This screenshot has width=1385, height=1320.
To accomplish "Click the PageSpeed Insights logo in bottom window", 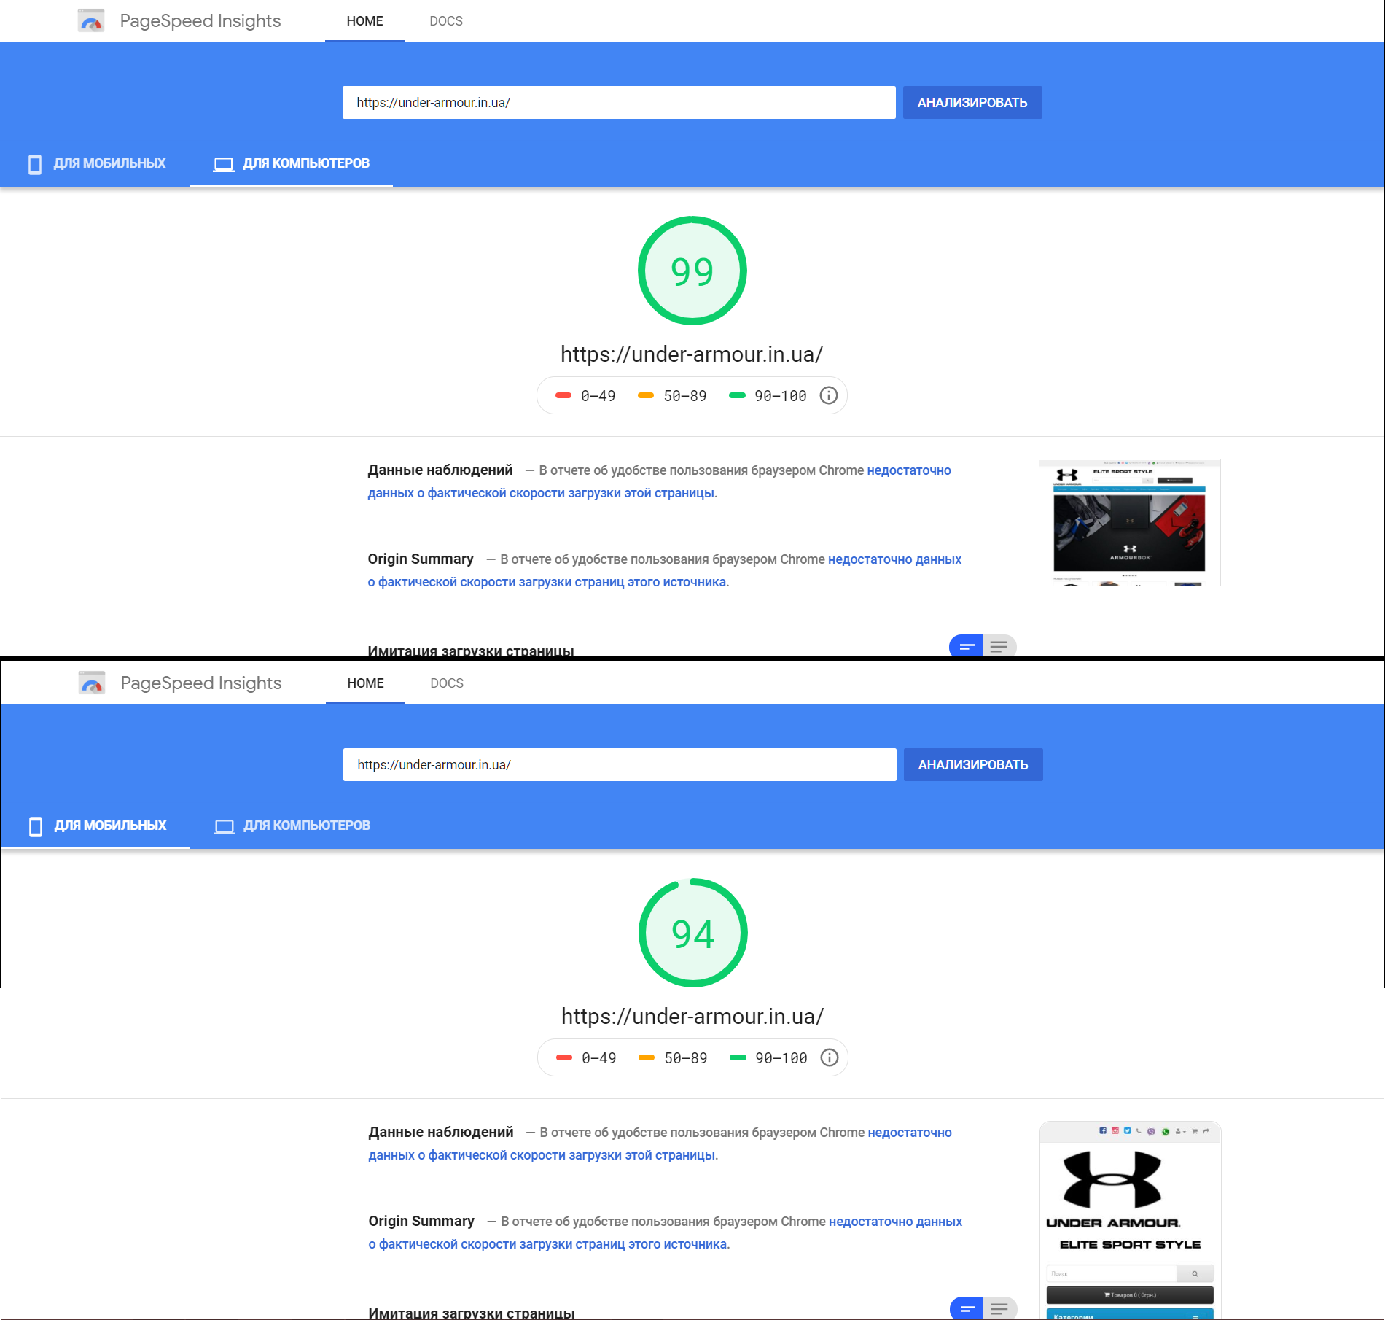I will coord(92,683).
